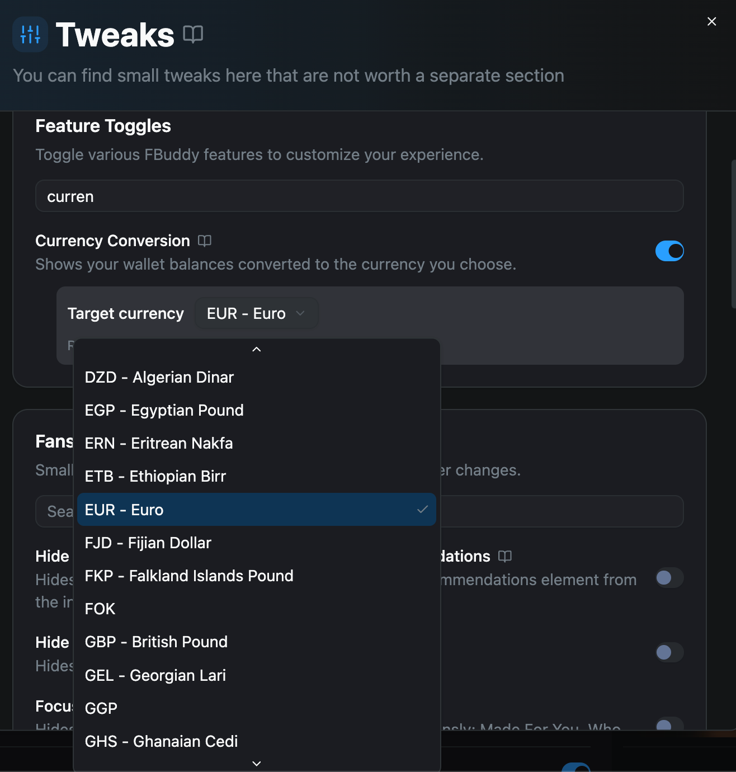The width and height of the screenshot is (736, 772).
Task: Click the upward scroll chevron in currency list
Action: click(256, 349)
